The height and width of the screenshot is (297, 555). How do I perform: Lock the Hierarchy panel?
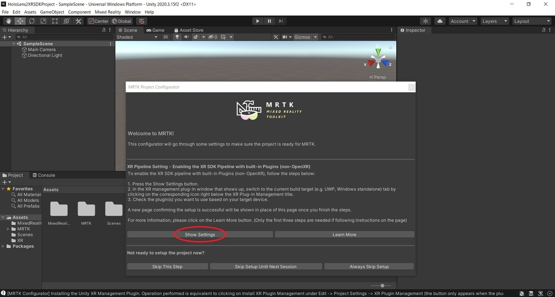click(x=104, y=30)
